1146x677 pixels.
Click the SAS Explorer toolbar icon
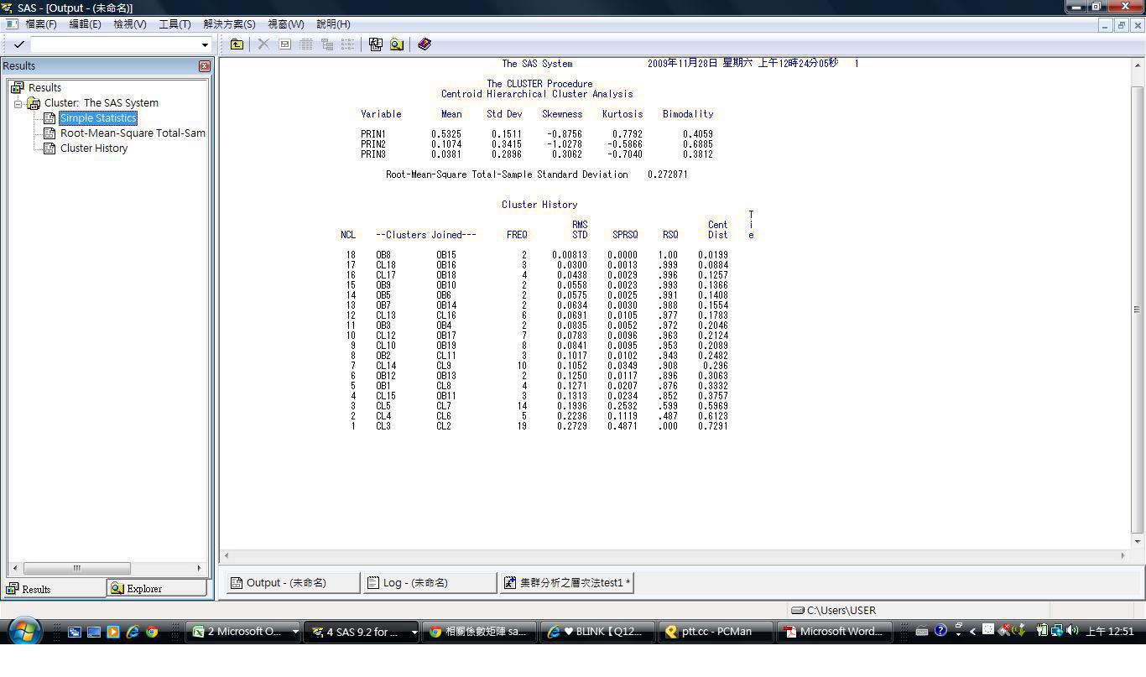pos(396,44)
